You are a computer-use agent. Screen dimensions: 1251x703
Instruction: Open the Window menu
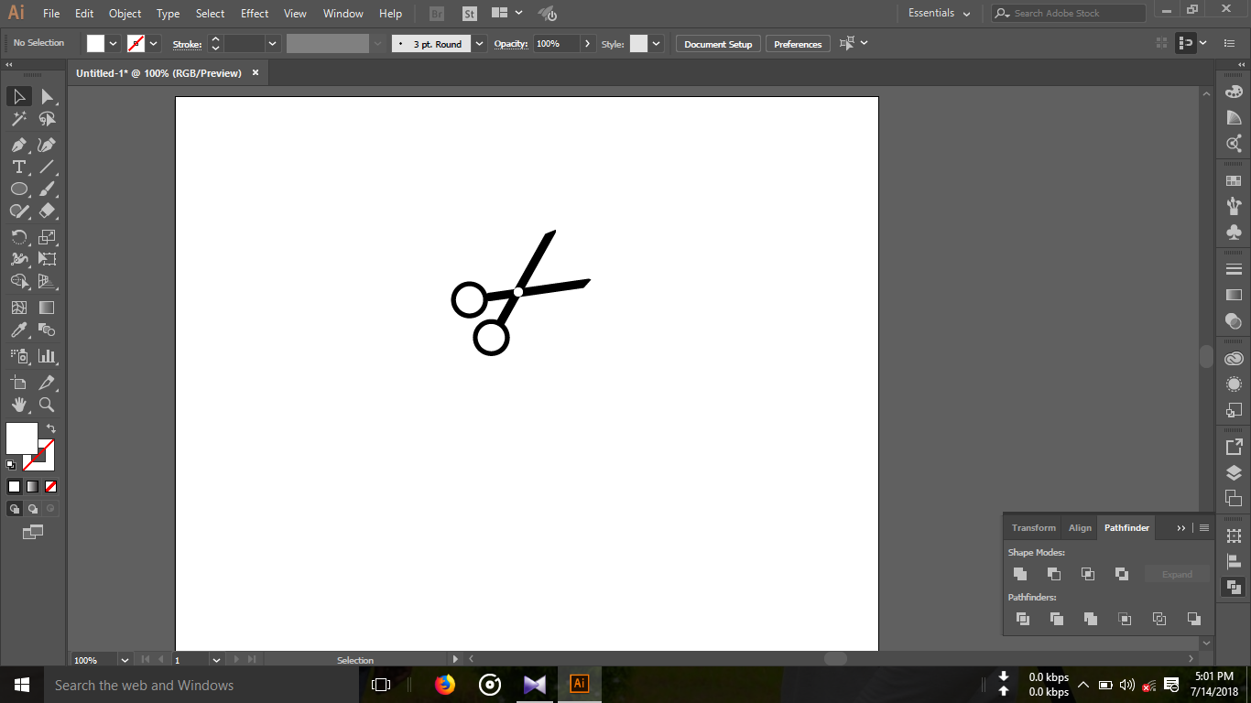click(x=343, y=13)
